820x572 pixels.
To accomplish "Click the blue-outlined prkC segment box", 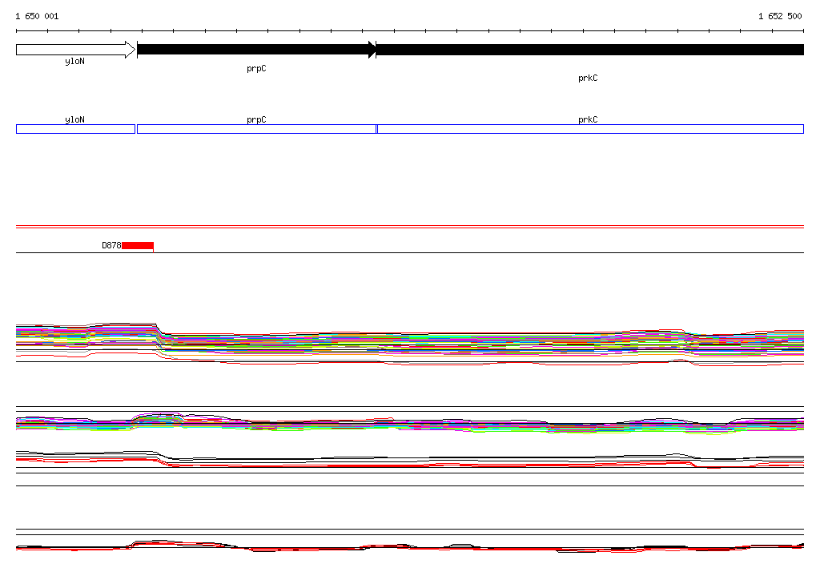I will pos(589,129).
